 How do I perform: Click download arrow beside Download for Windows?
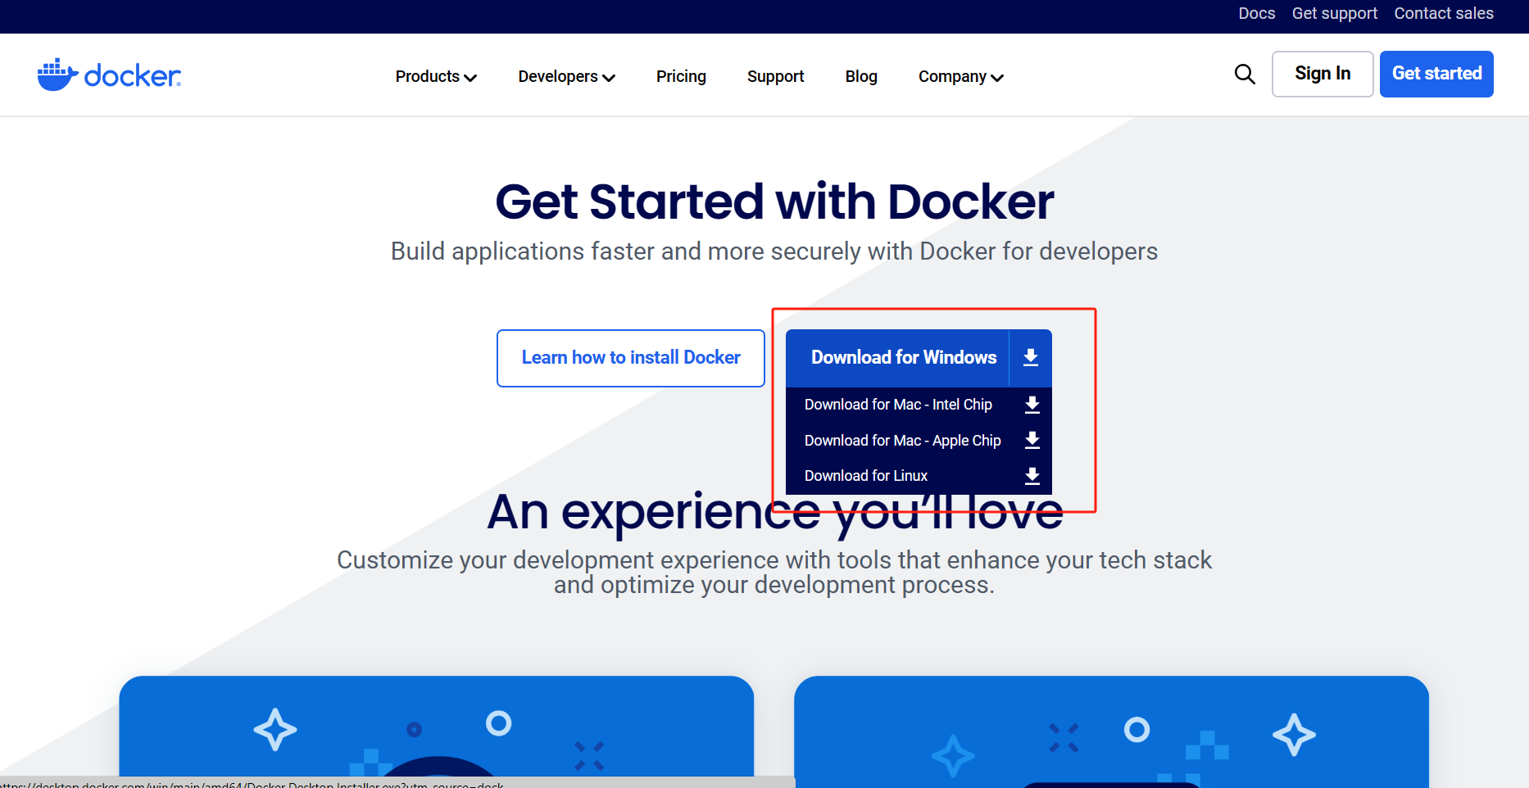[1031, 357]
